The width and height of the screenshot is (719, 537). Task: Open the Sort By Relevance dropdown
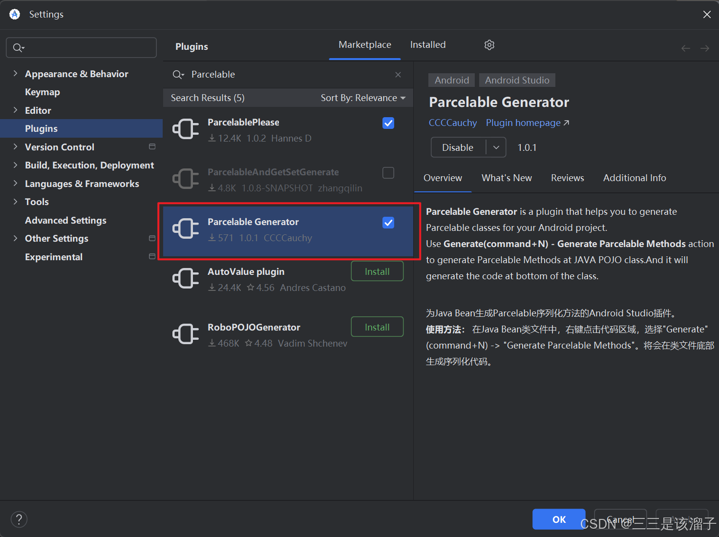click(363, 98)
